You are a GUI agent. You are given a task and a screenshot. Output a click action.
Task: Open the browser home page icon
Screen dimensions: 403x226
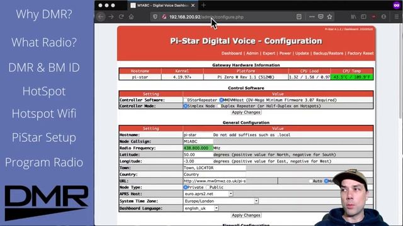click(132, 17)
